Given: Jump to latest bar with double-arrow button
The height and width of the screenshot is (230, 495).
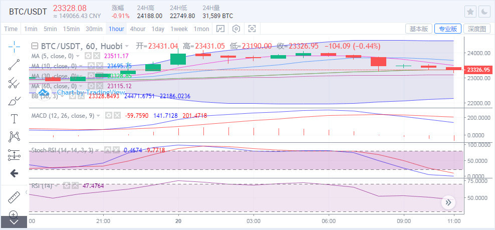Looking at the screenshot, I should click(x=448, y=202).
